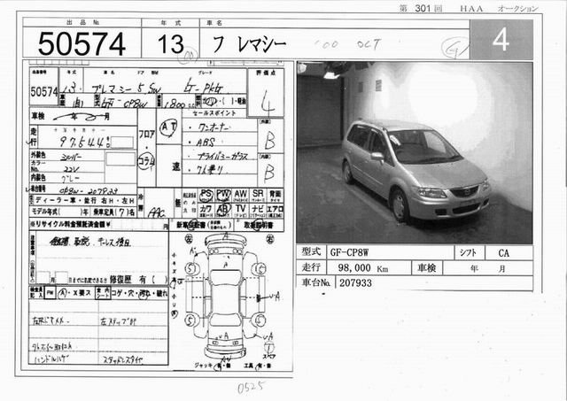The image size is (567, 401).
Task: Click the circled G beside the grade box
Action: 454,49
